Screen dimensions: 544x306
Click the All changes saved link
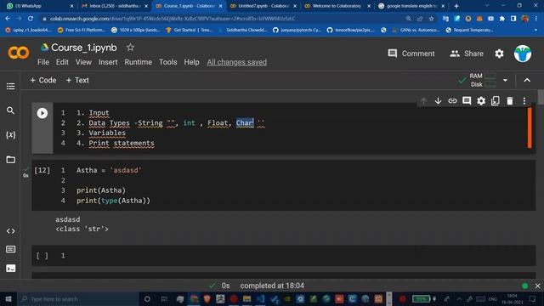pos(237,62)
